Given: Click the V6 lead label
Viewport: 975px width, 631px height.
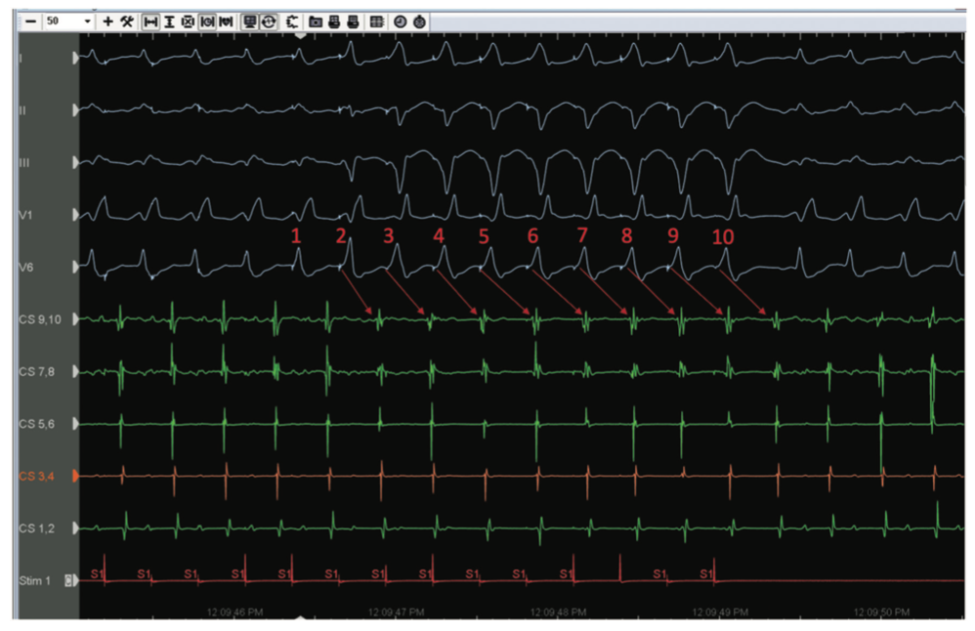Looking at the screenshot, I should (26, 266).
